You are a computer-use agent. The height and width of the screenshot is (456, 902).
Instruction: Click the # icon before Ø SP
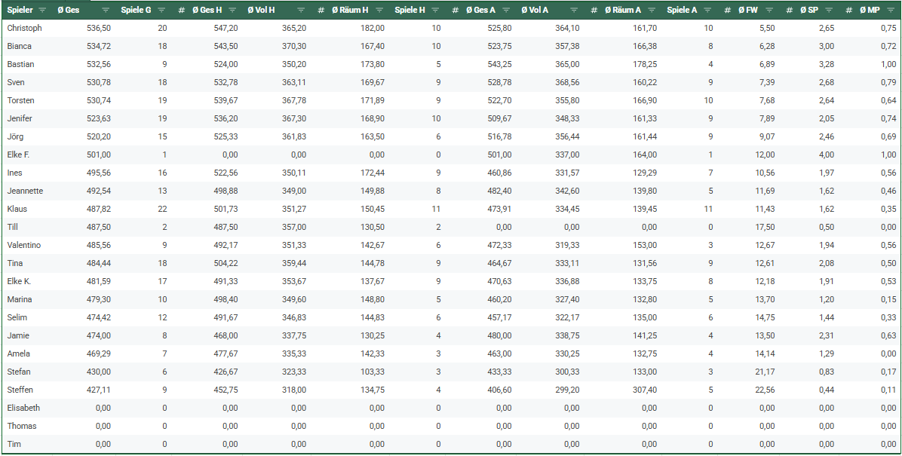coord(787,11)
